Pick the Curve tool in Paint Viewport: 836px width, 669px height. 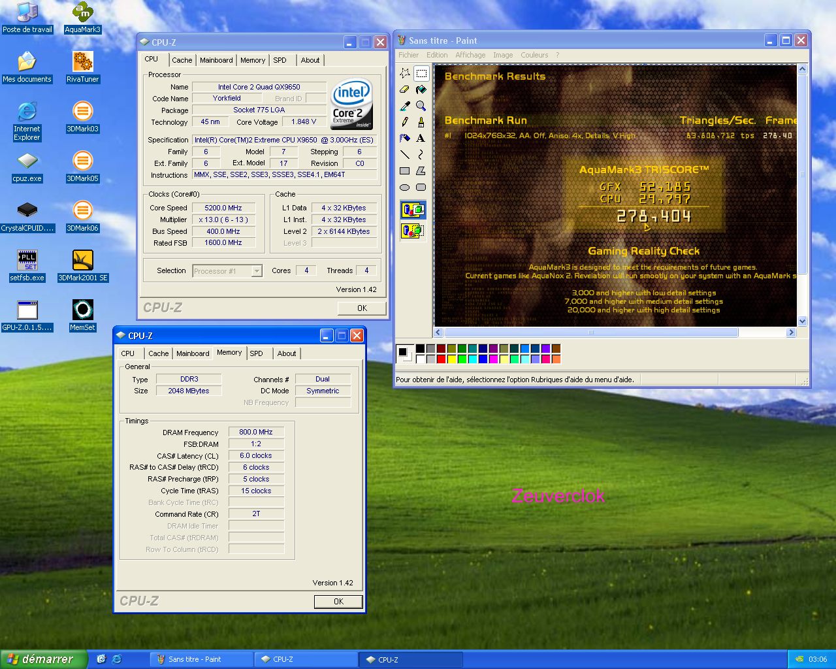coord(421,154)
